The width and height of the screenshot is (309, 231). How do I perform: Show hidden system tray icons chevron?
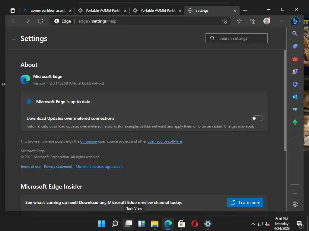[253, 224]
